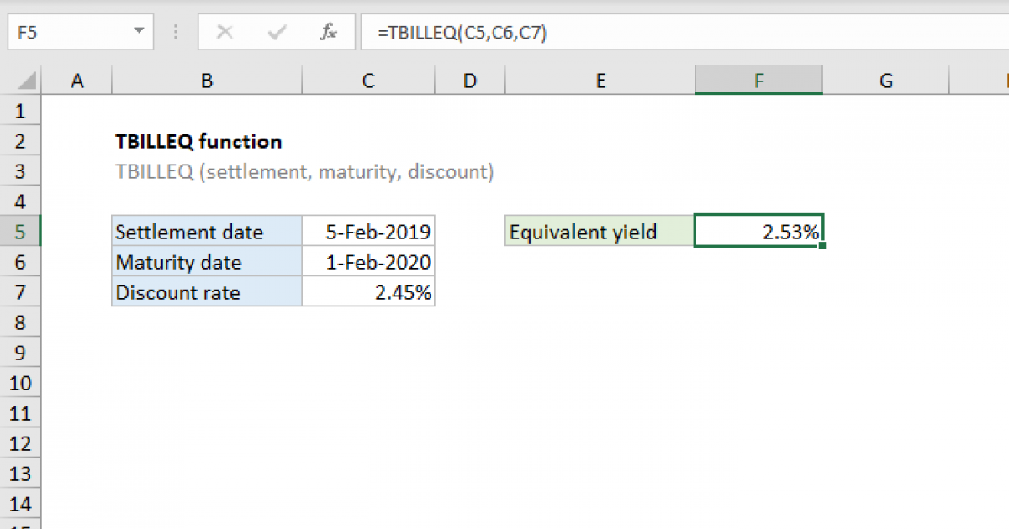Image resolution: width=1009 pixels, height=529 pixels.
Task: Click the Maturity date value 1-Feb-2020
Action: (x=378, y=261)
